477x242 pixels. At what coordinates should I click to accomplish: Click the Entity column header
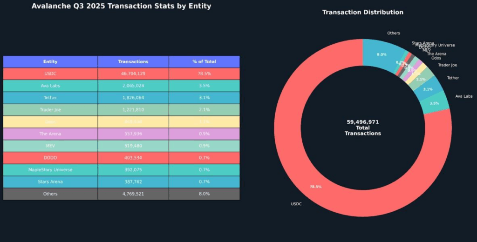point(50,61)
